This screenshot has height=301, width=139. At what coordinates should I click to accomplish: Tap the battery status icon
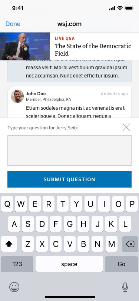(x=129, y=8)
